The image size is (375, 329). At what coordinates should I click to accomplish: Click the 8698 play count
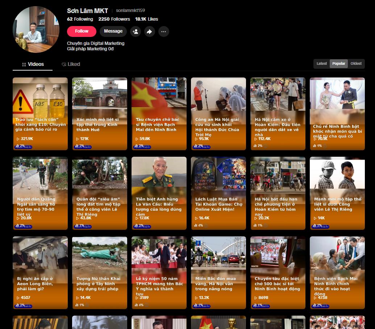point(261,298)
